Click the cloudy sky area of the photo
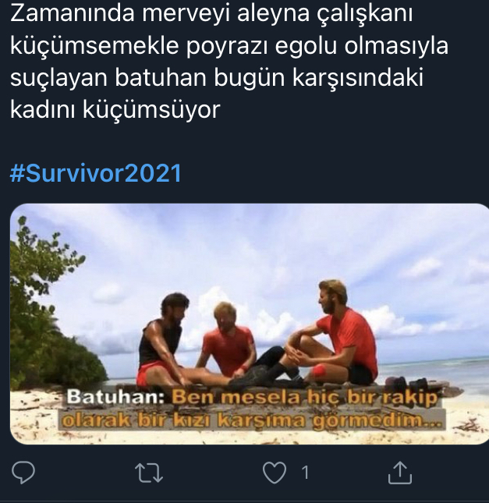Screen dimensions: 489x503 pos(257,250)
